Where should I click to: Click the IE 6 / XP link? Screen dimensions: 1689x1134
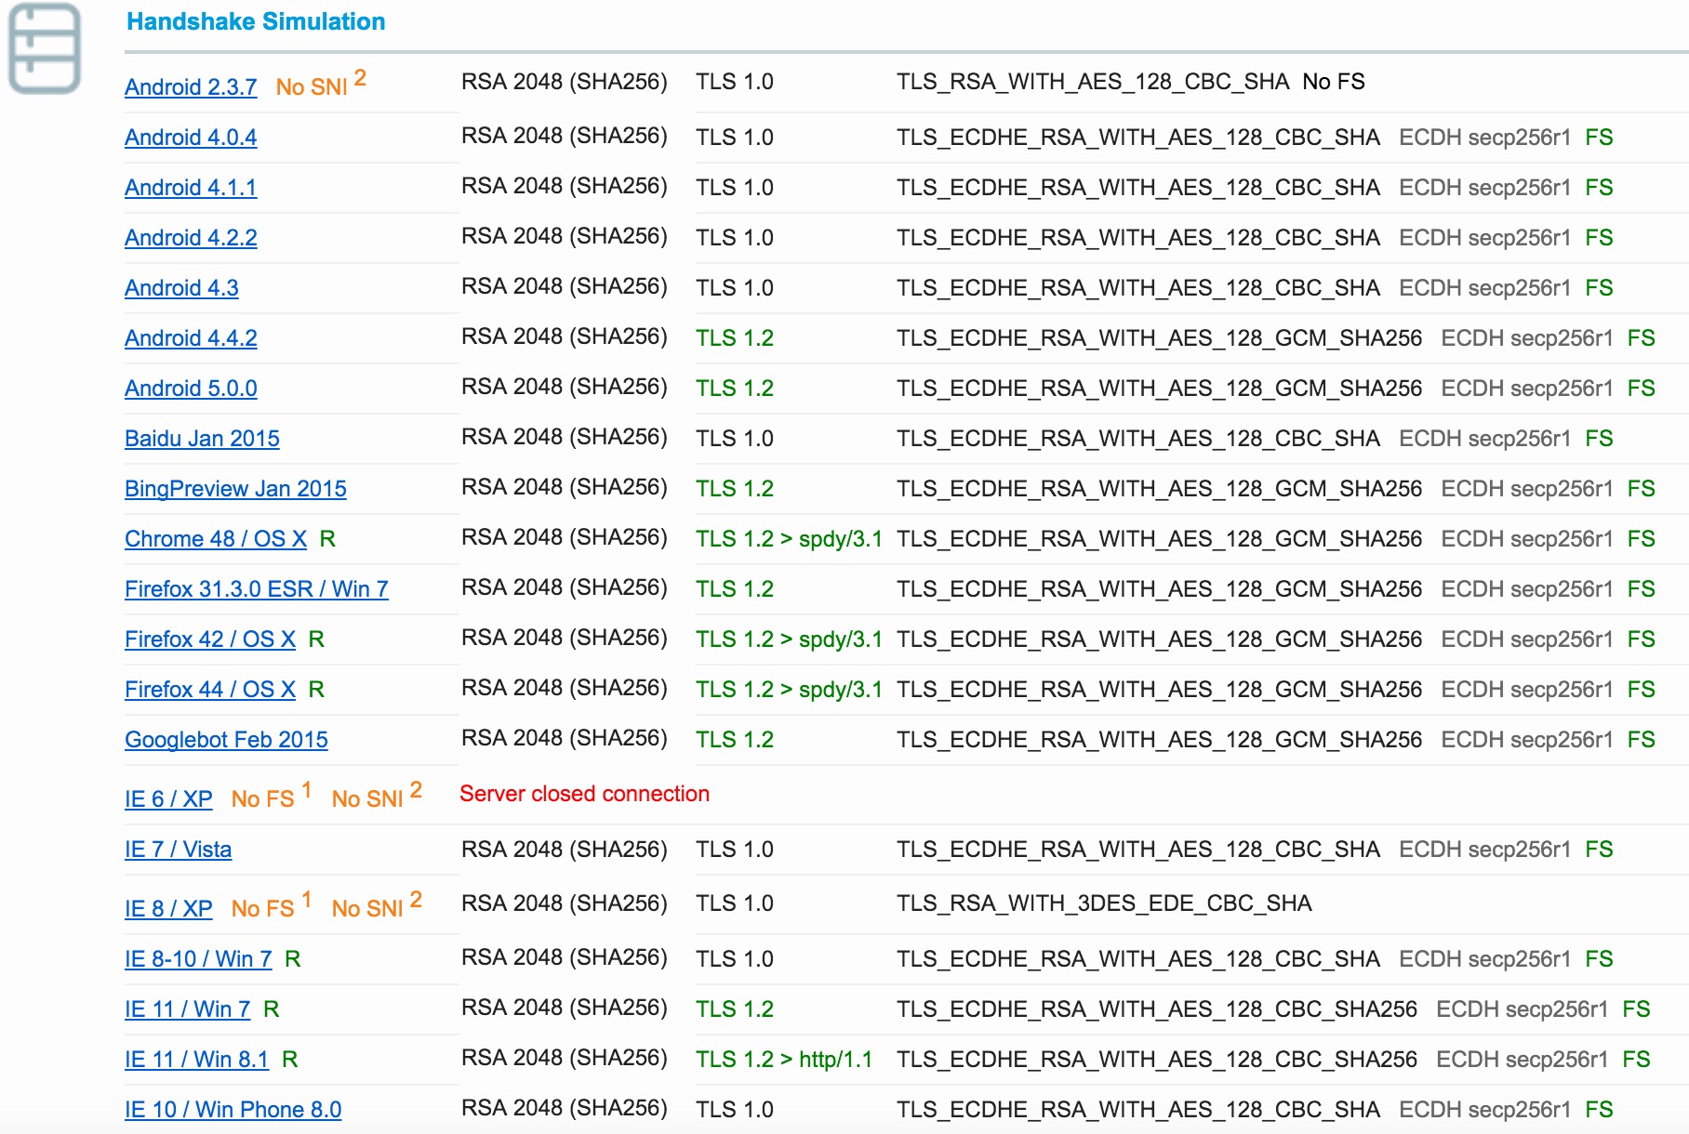tap(168, 799)
